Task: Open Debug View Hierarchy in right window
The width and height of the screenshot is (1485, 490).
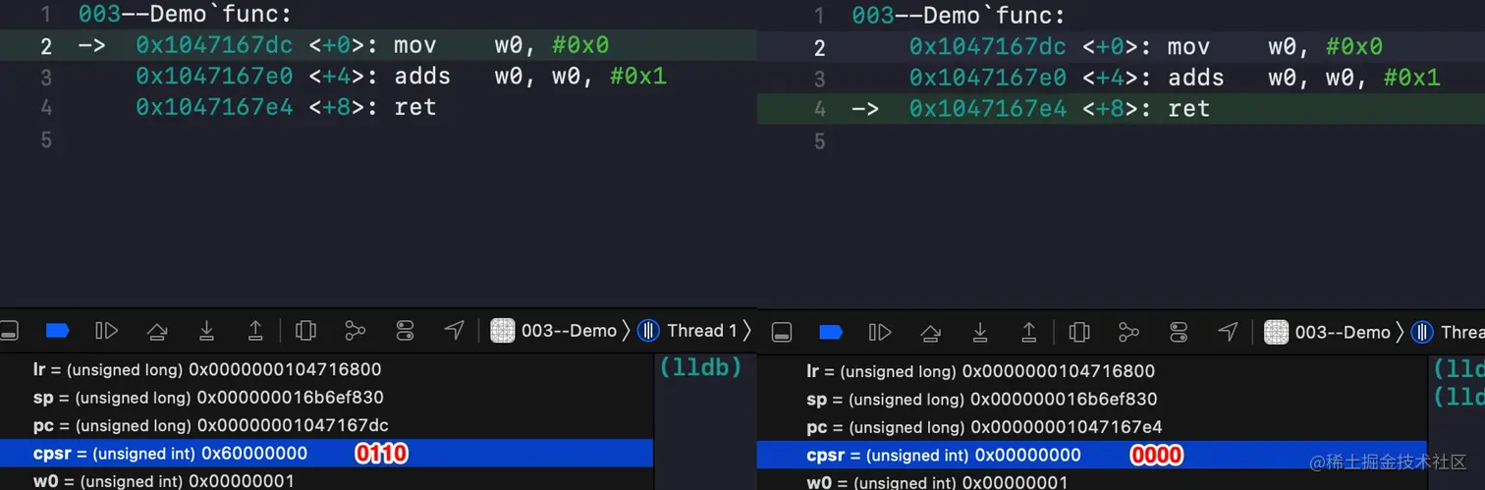Action: (1079, 332)
